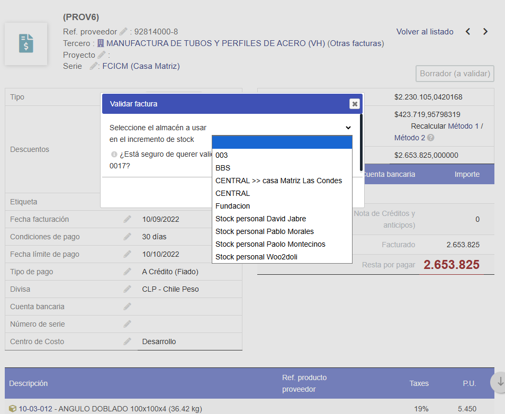The image size is (505, 414).
Task: Edit Proyecto using its pencil icon
Action: [102, 55]
